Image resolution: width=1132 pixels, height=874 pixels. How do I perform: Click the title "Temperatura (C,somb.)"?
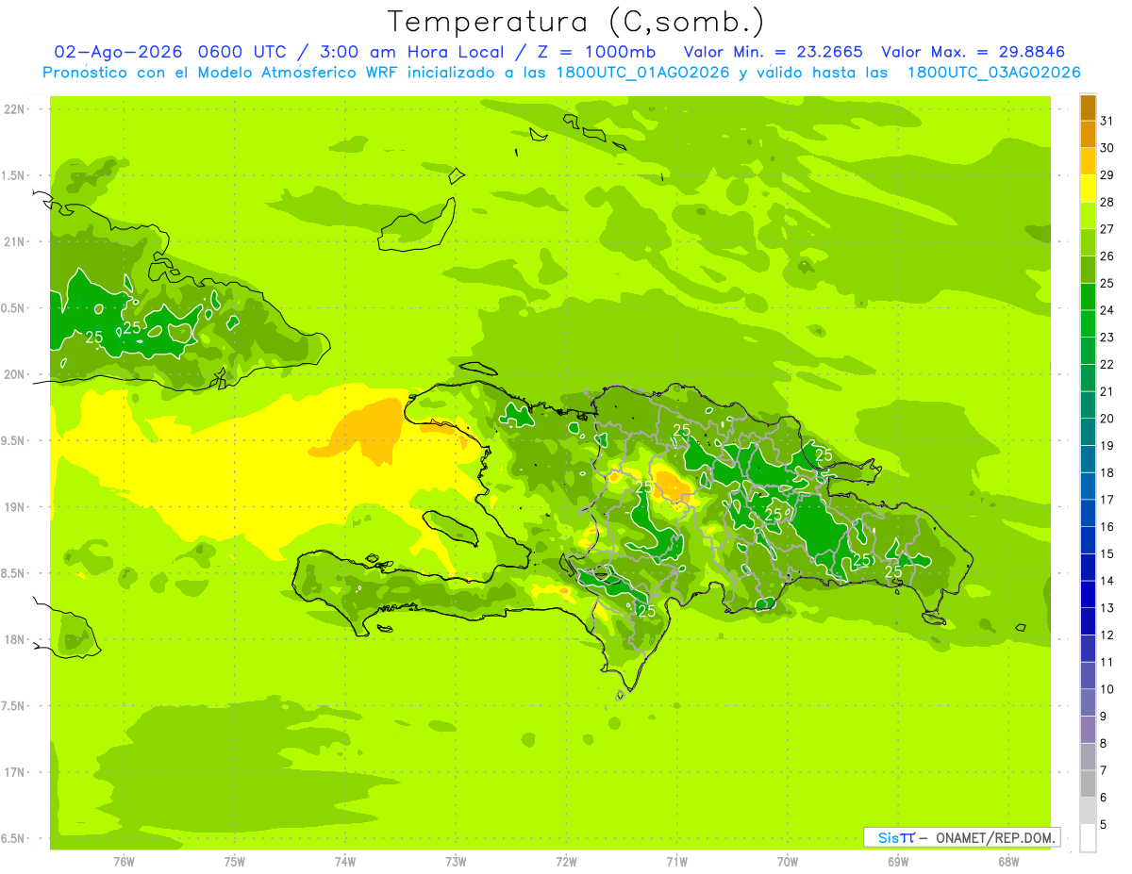[575, 23]
